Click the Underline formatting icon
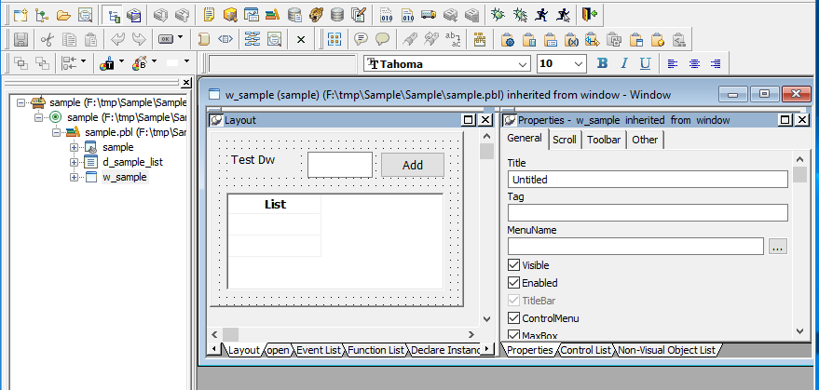819x390 pixels. (x=645, y=63)
